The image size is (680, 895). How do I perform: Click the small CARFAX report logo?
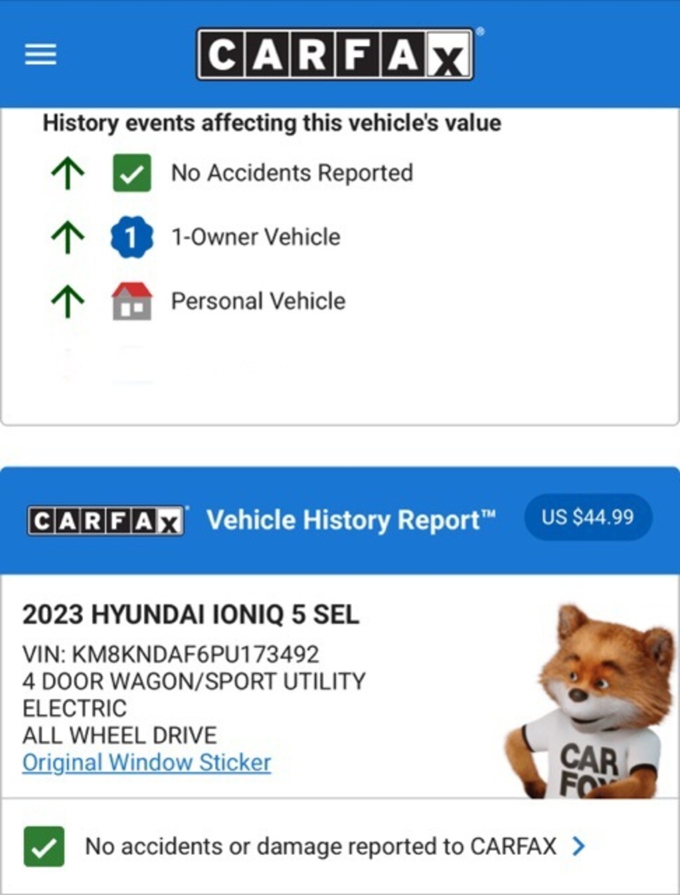tap(106, 521)
